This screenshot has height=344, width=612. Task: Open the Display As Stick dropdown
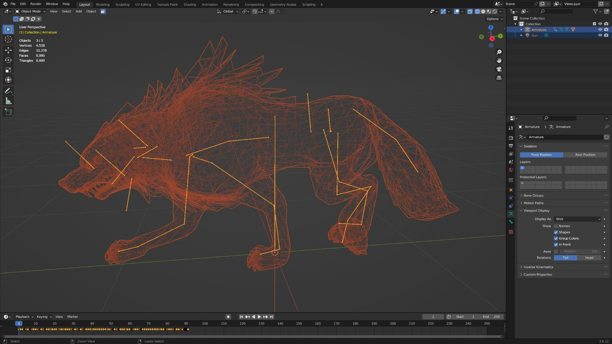click(578, 219)
